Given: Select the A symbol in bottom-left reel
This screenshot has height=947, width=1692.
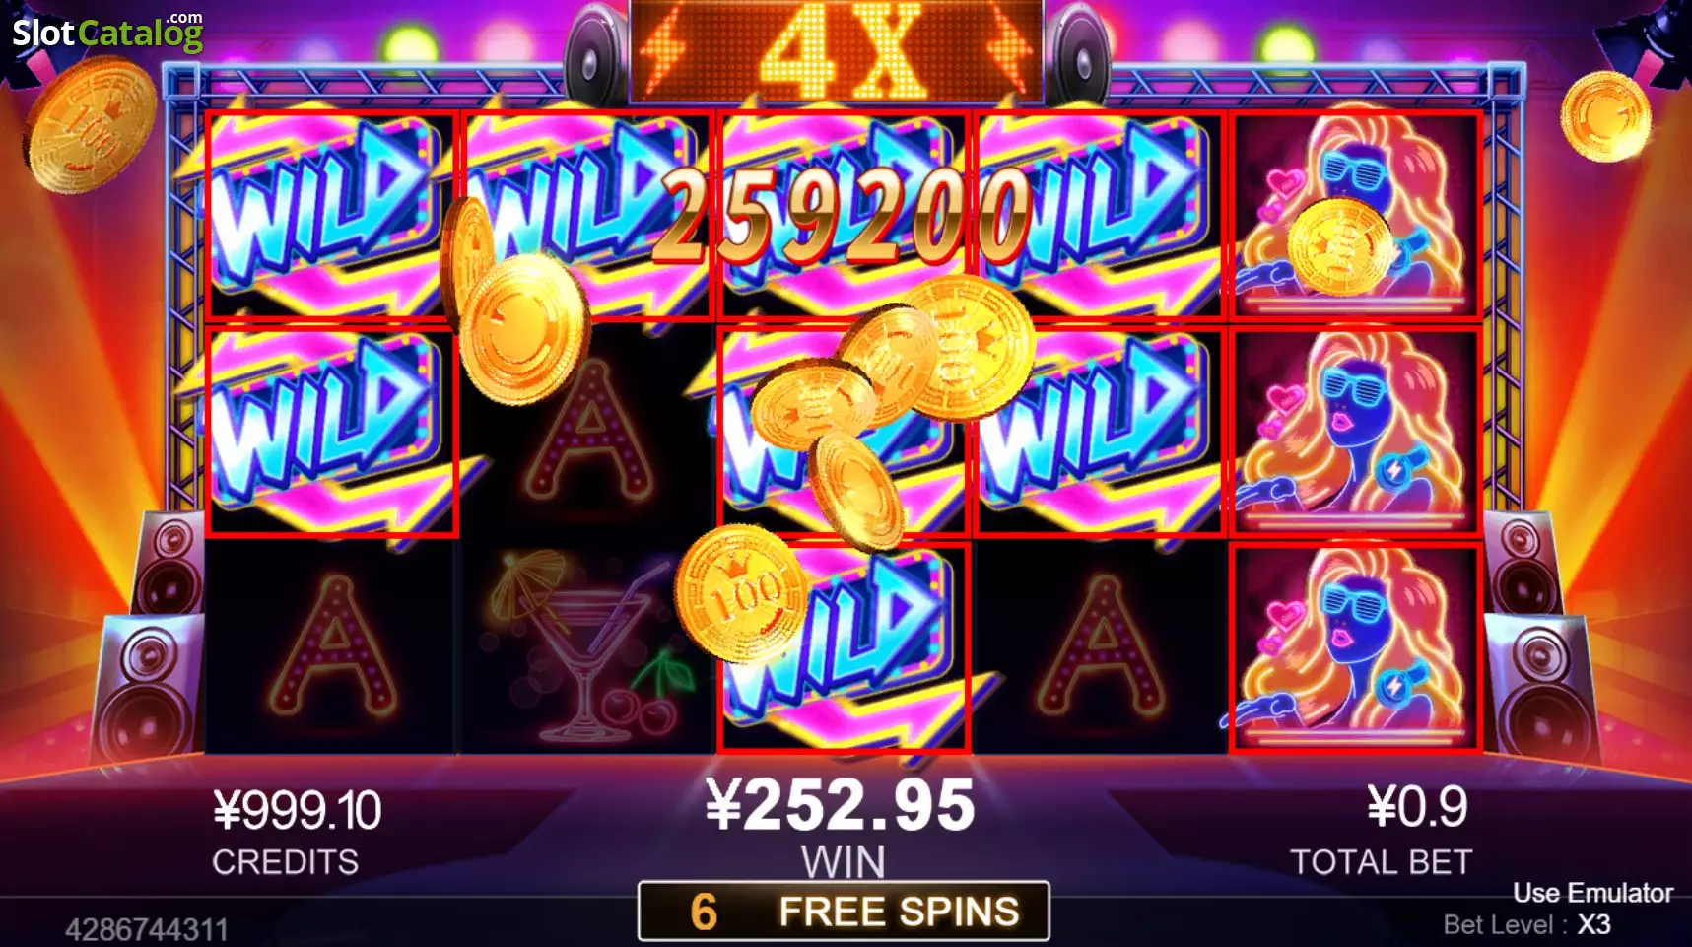Looking at the screenshot, I should [x=331, y=647].
